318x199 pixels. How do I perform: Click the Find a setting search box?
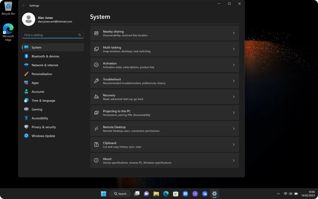click(51, 35)
